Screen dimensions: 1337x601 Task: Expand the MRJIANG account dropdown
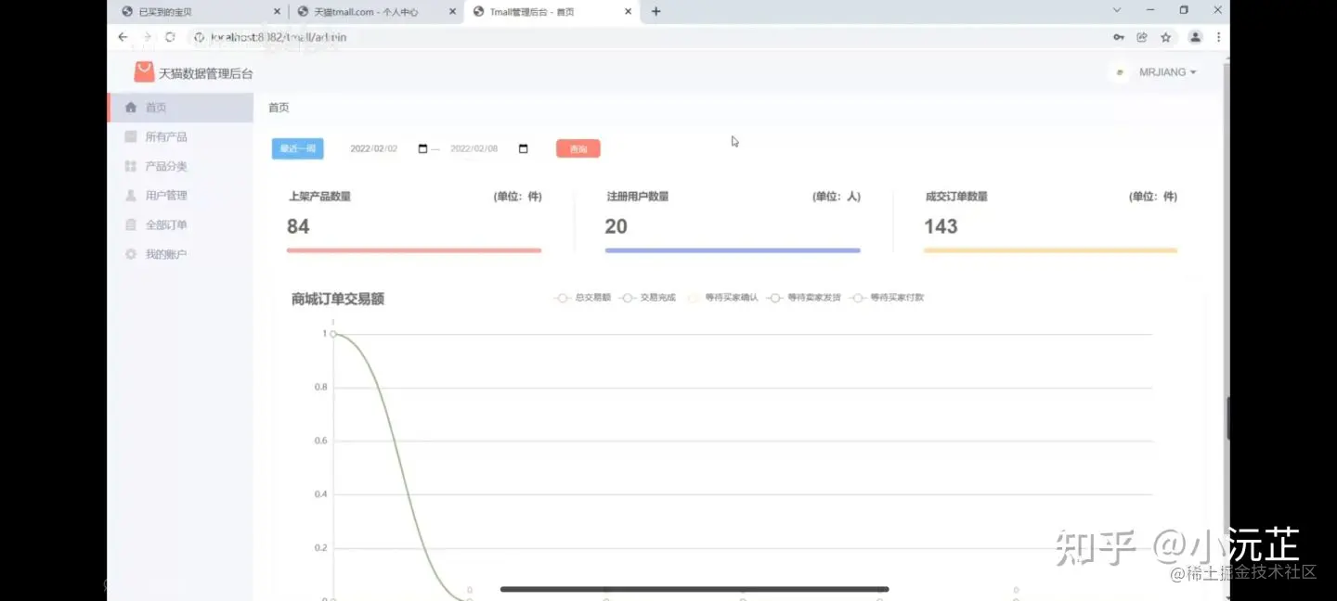click(x=1168, y=72)
